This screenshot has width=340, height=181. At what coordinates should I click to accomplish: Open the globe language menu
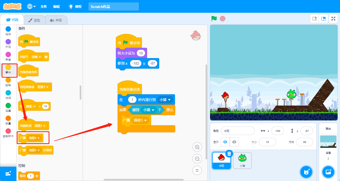click(31, 6)
